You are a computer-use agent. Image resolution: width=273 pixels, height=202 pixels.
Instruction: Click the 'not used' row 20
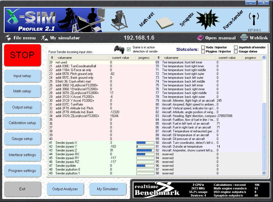pos(102,62)
